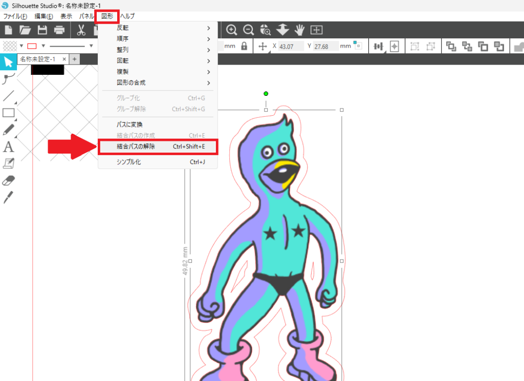Screen dimensions: 524x381
Task: Click the green rotation handle
Action: [266, 94]
